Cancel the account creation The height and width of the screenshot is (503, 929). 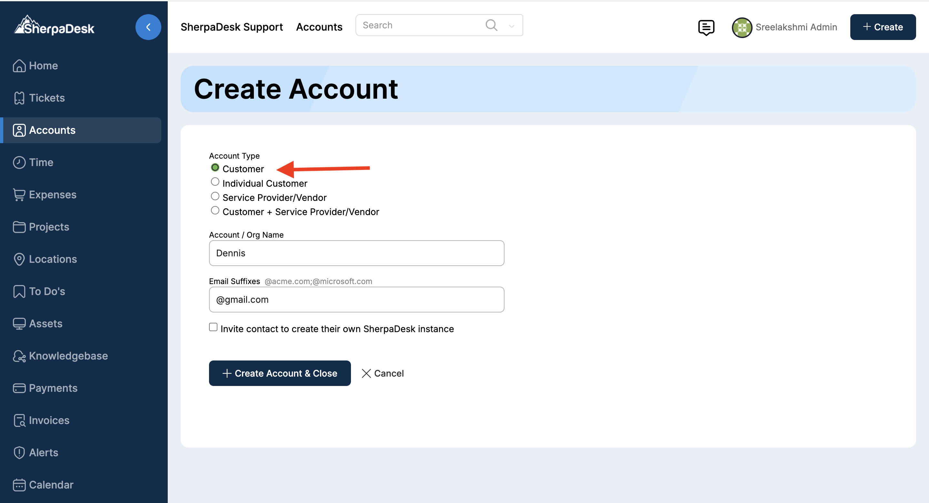383,373
